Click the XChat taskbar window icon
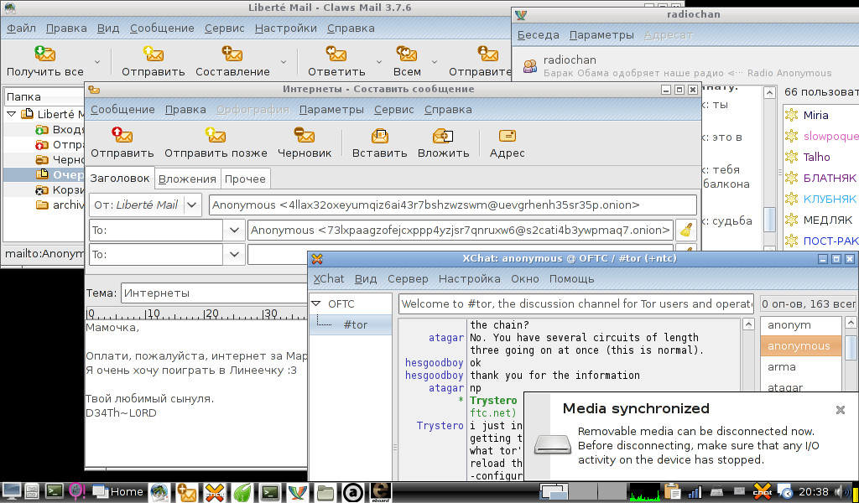The height and width of the screenshot is (503, 859). [214, 492]
